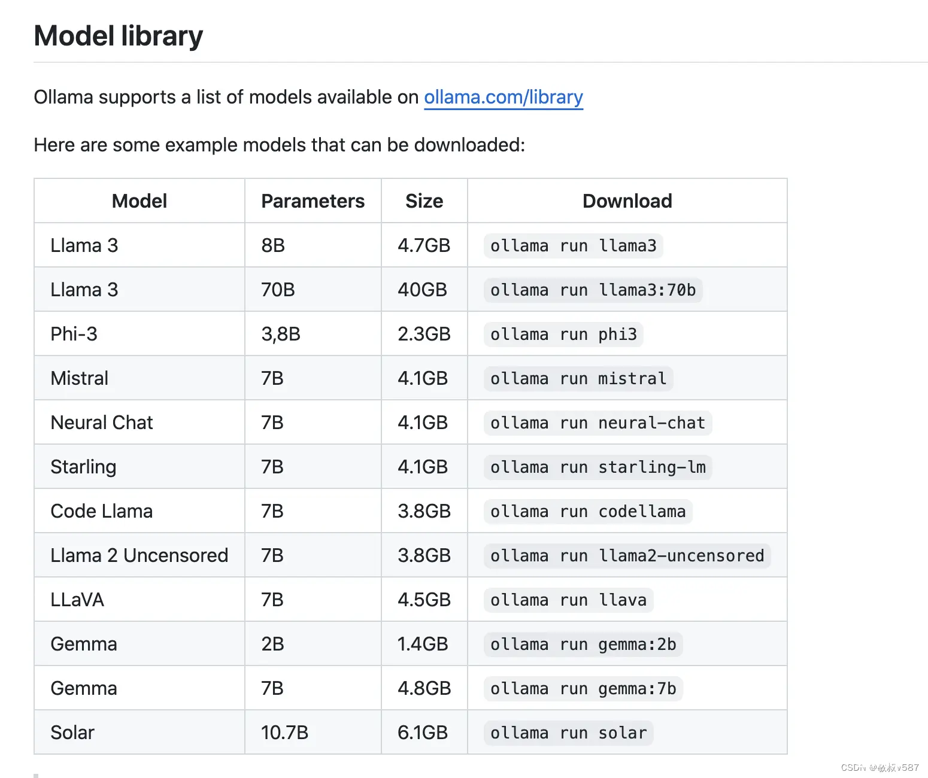The height and width of the screenshot is (778, 928).
Task: Click the Download column header
Action: [627, 201]
